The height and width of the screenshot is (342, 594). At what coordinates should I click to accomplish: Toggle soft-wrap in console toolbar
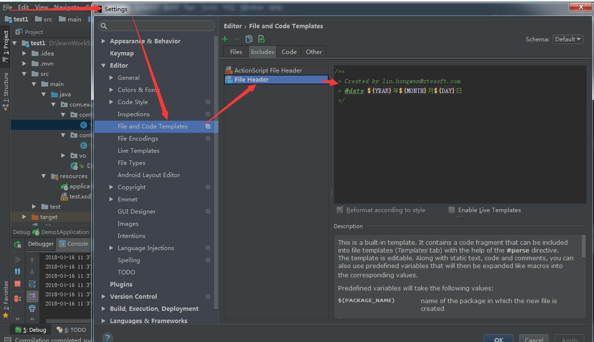(x=32, y=284)
